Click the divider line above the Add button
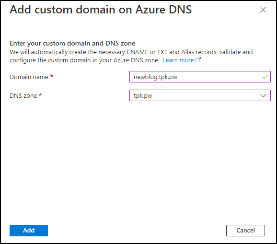The image size is (277, 244). point(138,215)
